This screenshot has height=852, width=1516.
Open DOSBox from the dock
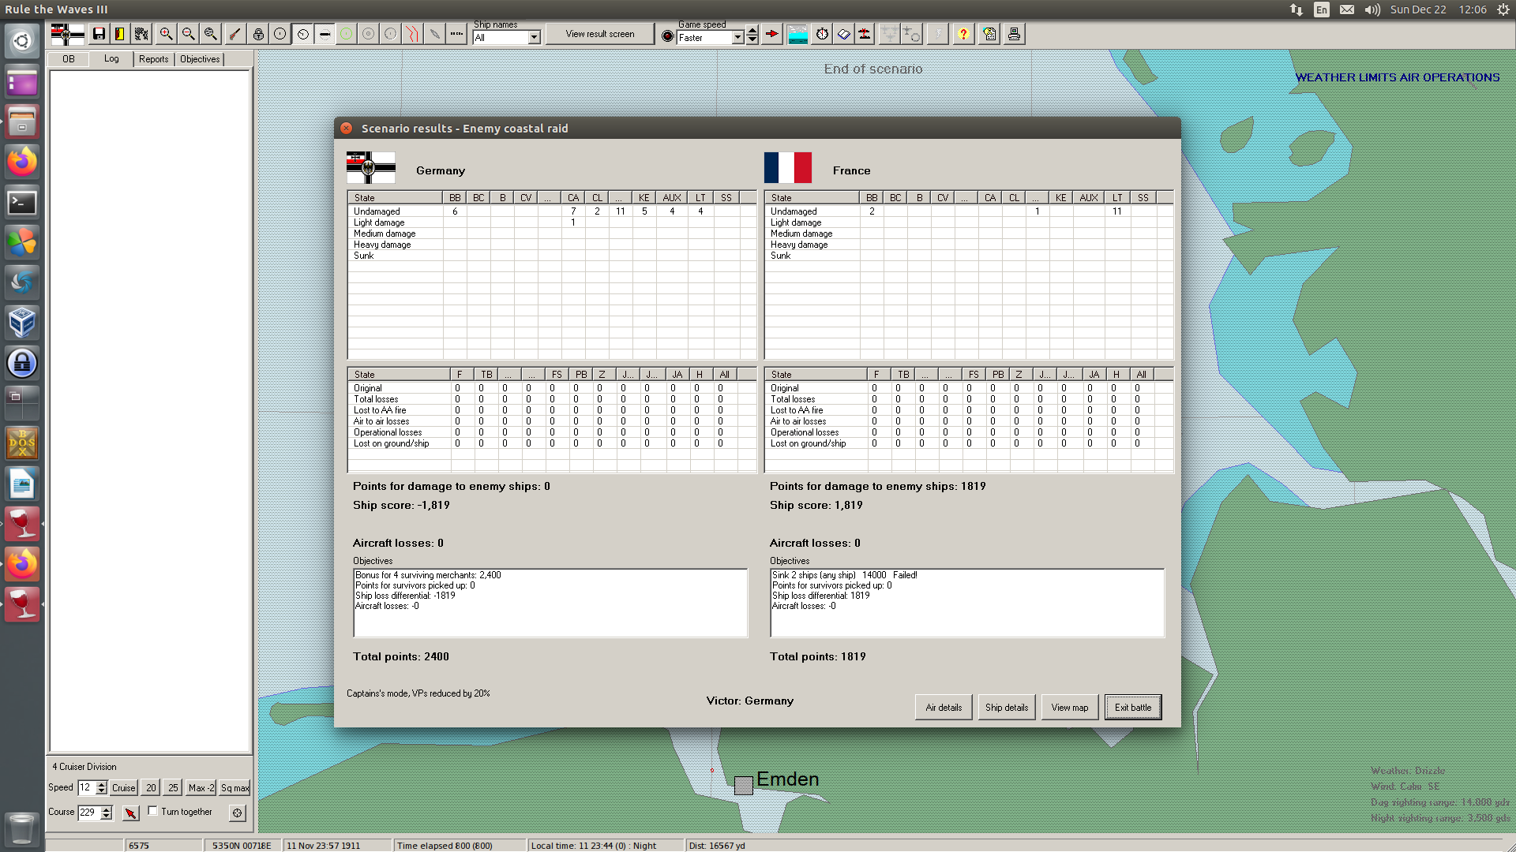(22, 443)
